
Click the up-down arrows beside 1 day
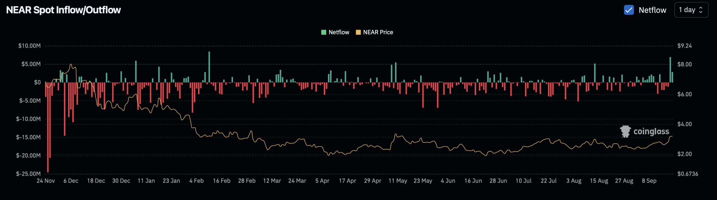click(701, 10)
